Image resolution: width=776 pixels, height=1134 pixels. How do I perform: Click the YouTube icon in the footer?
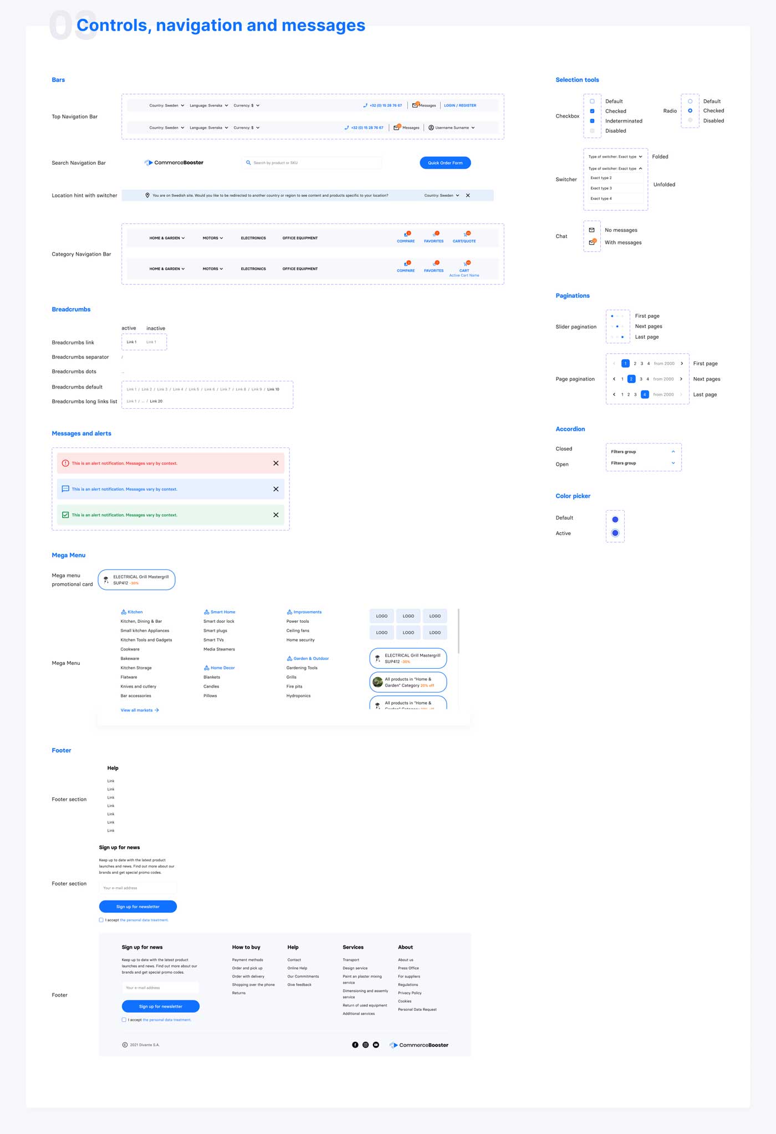click(x=376, y=1045)
